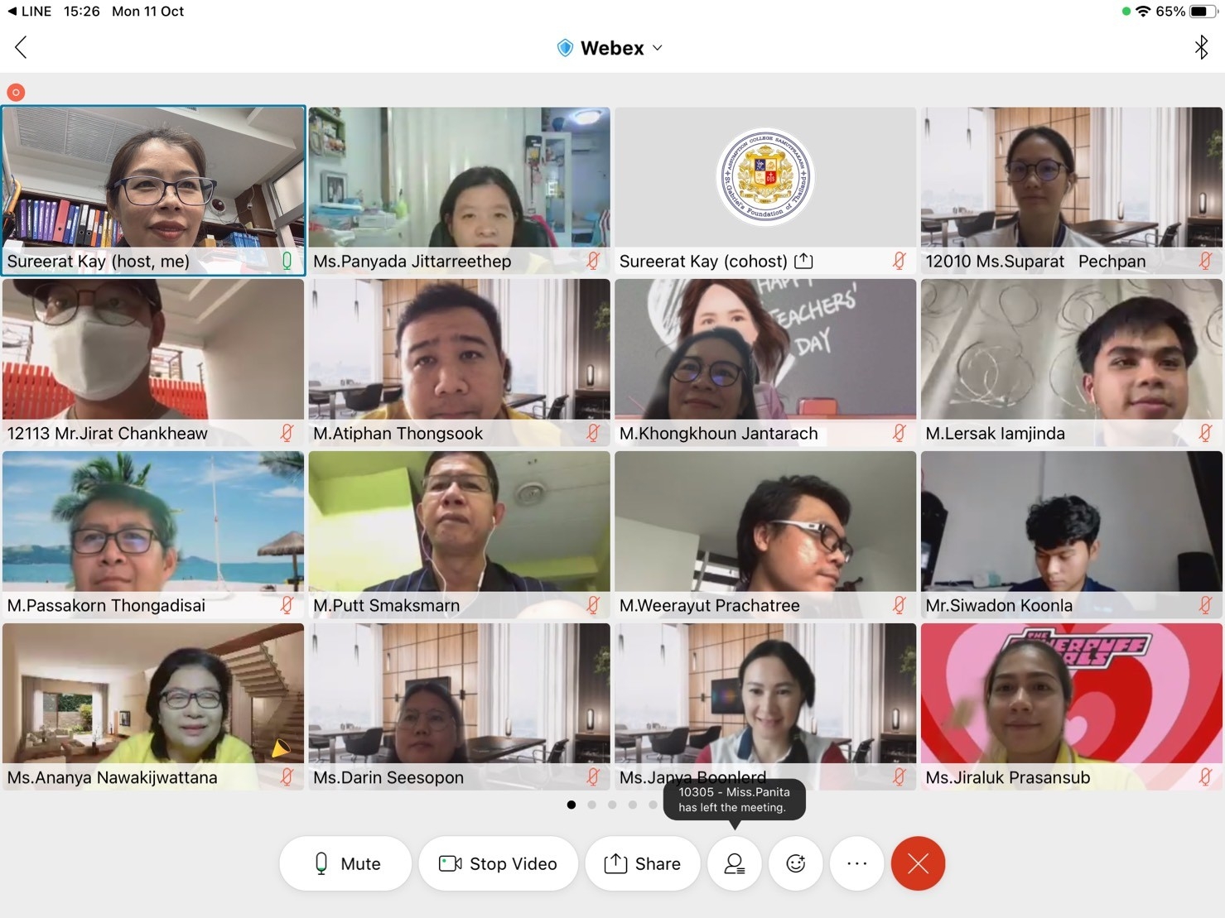Open the participants list icon
This screenshot has height=918, width=1225.
click(x=734, y=863)
